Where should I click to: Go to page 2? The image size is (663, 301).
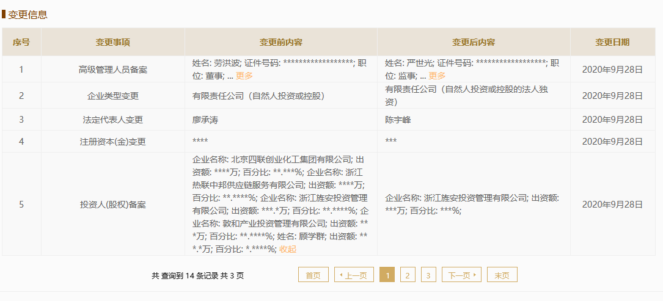point(408,275)
